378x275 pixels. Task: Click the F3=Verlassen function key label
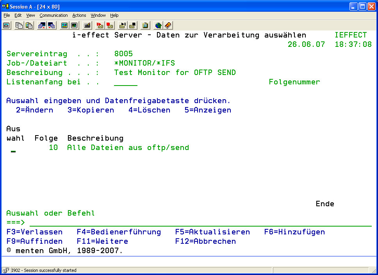coord(34,232)
